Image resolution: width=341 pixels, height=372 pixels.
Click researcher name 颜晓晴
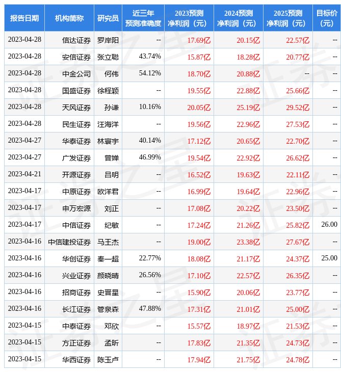tap(108, 276)
